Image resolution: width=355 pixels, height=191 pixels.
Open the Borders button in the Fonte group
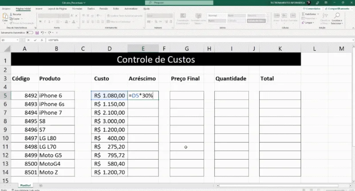58,22
